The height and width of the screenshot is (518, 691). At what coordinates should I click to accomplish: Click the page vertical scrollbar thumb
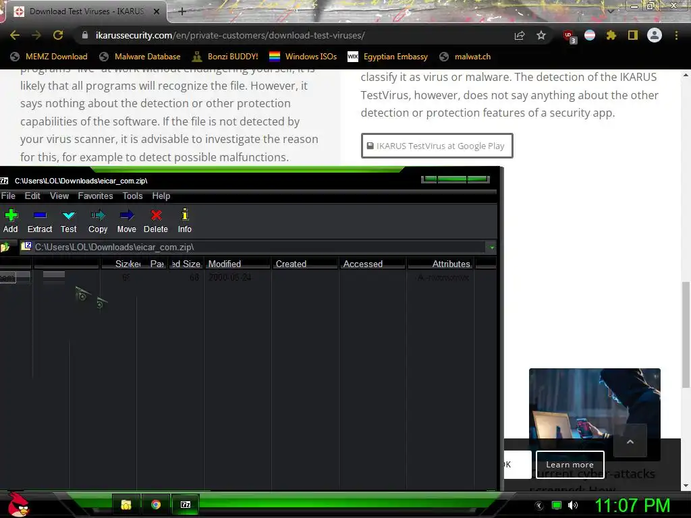tap(686, 335)
